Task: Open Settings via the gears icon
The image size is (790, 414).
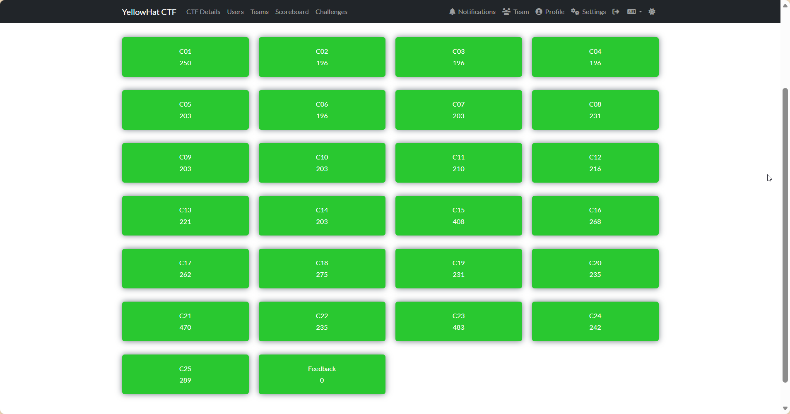Action: point(575,12)
